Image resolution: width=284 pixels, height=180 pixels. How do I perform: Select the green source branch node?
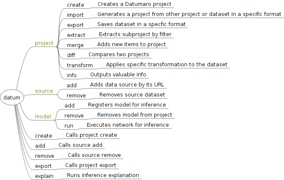pyautogui.click(x=44, y=91)
